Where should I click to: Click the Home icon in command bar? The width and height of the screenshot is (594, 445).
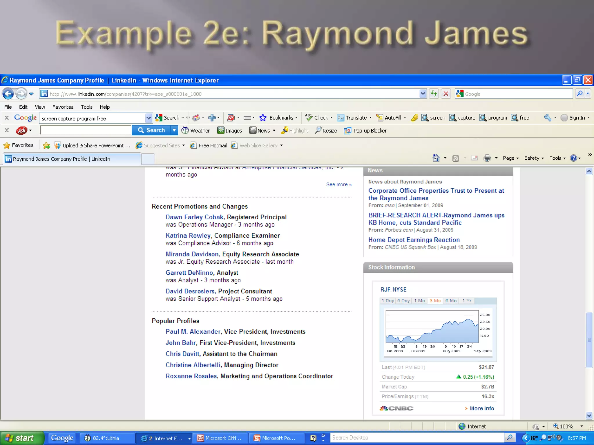[x=436, y=158]
